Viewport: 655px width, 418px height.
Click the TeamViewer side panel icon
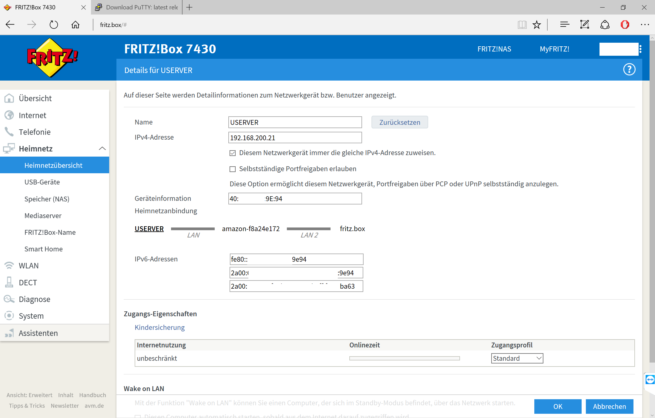coord(650,380)
